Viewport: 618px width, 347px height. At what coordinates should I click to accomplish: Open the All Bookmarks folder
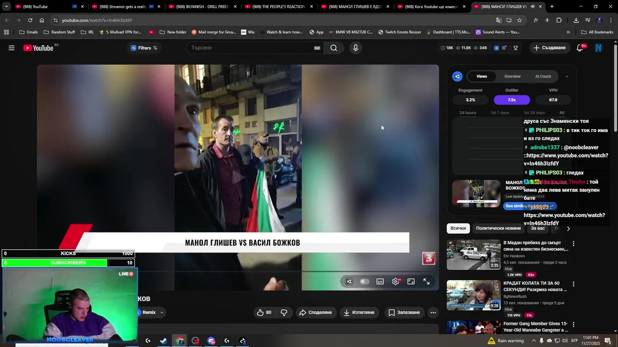pyautogui.click(x=597, y=32)
